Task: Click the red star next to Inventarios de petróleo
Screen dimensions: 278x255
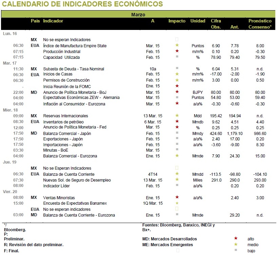Action: (x=177, y=121)
